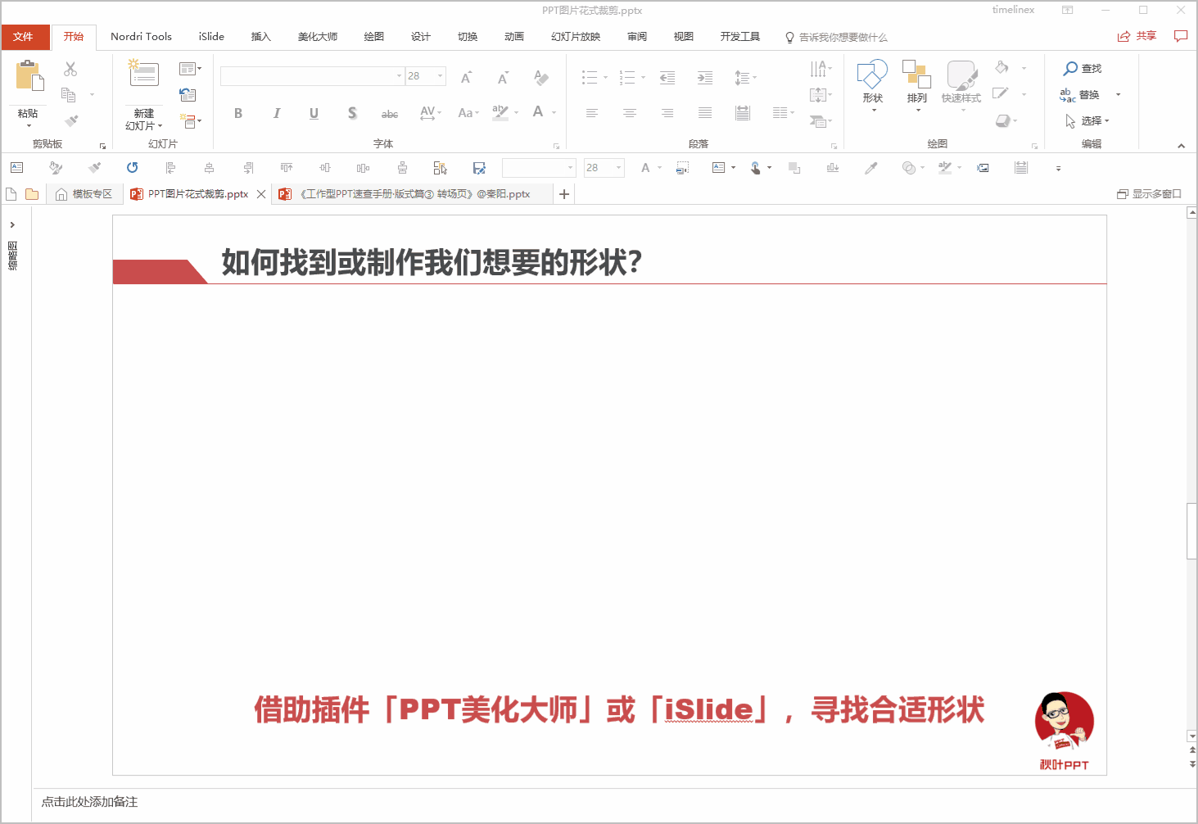
Task: Click the Shape Fill paint bucket
Action: (1001, 68)
